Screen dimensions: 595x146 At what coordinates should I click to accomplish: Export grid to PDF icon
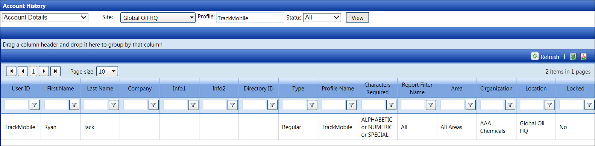(583, 57)
